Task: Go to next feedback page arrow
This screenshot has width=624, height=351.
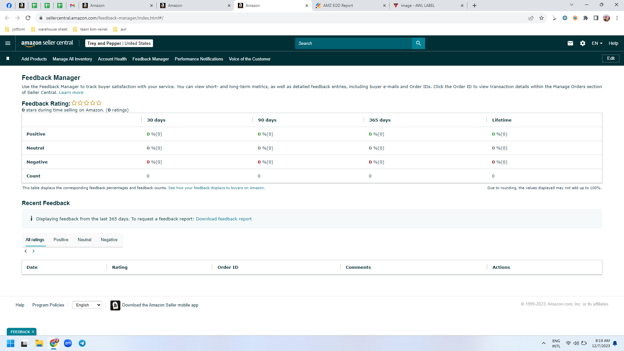Action: (x=33, y=251)
